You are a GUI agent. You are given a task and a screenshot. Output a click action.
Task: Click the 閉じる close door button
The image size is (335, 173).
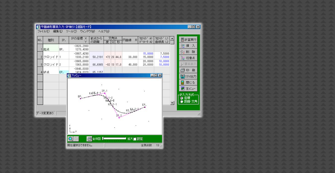pyautogui.click(x=188, y=83)
